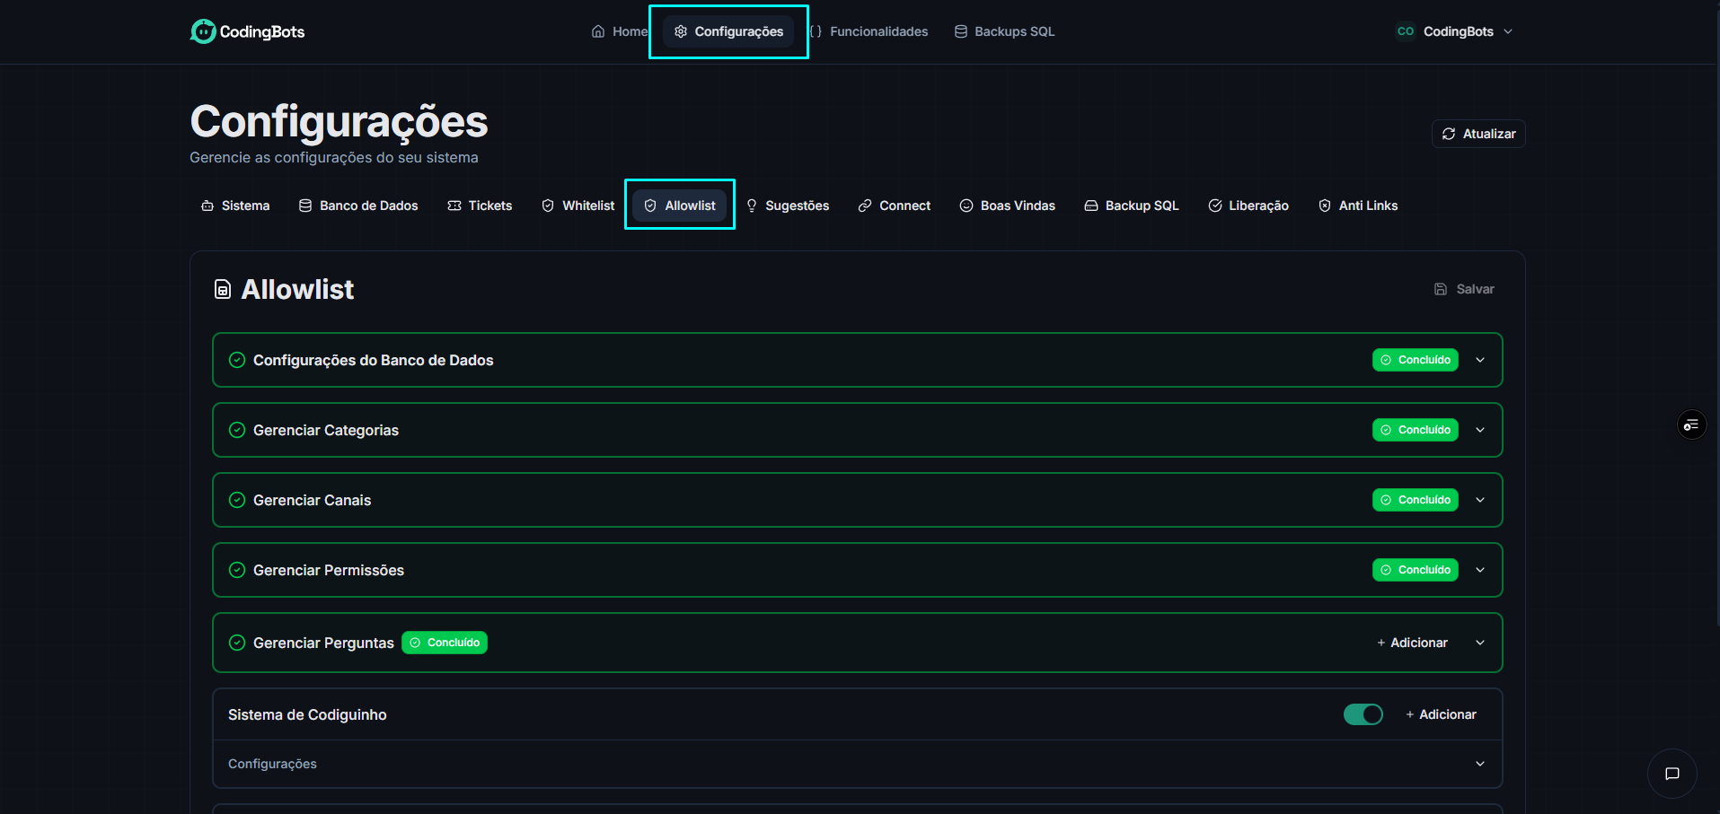1720x814 pixels.
Task: Click the CodingBots account name
Action: point(1459,31)
